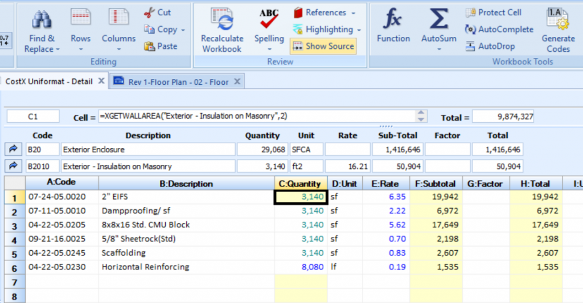
Task: Open AutoSum dropdown arrow
Action: [439, 49]
